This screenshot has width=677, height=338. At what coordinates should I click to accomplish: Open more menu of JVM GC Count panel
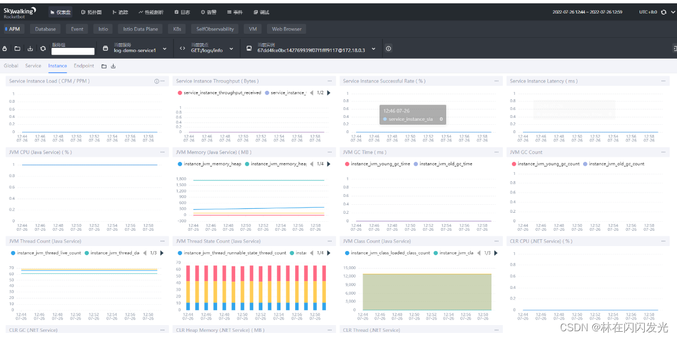click(x=663, y=152)
